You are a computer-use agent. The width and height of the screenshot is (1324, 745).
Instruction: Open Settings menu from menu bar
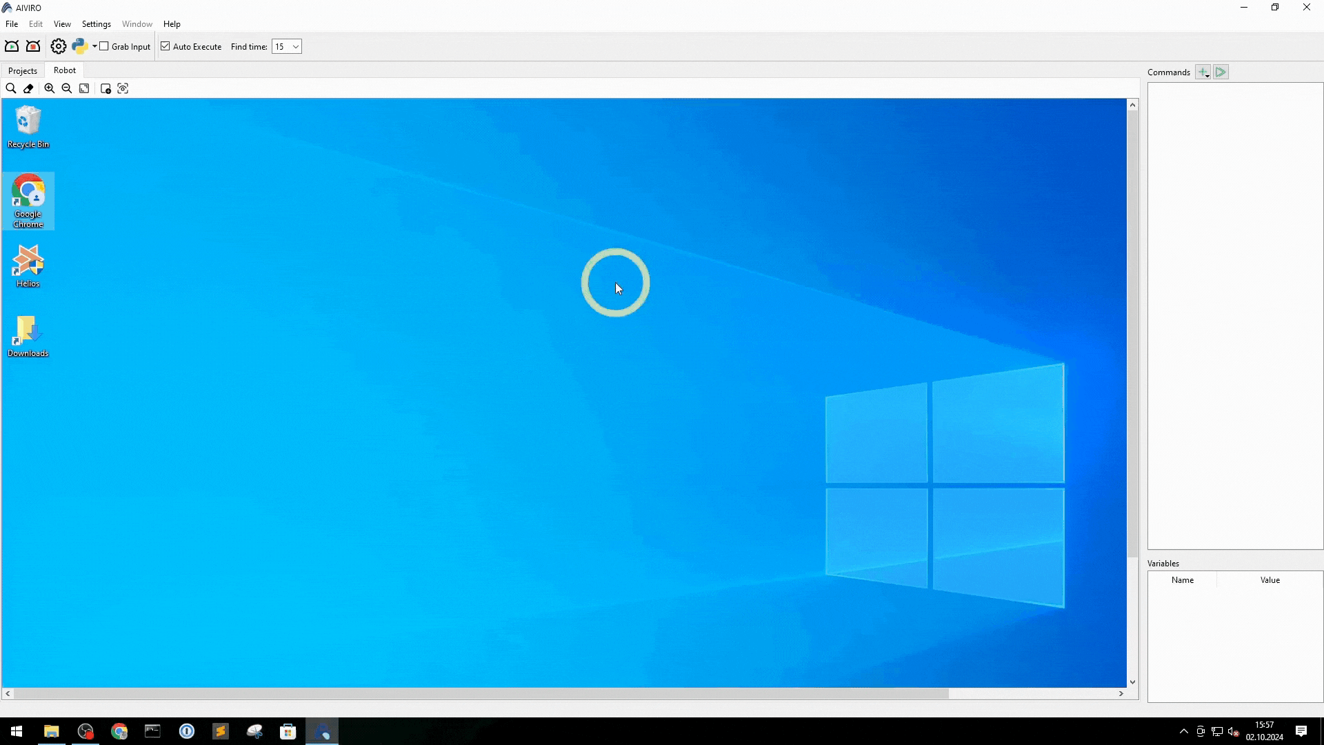[97, 23]
